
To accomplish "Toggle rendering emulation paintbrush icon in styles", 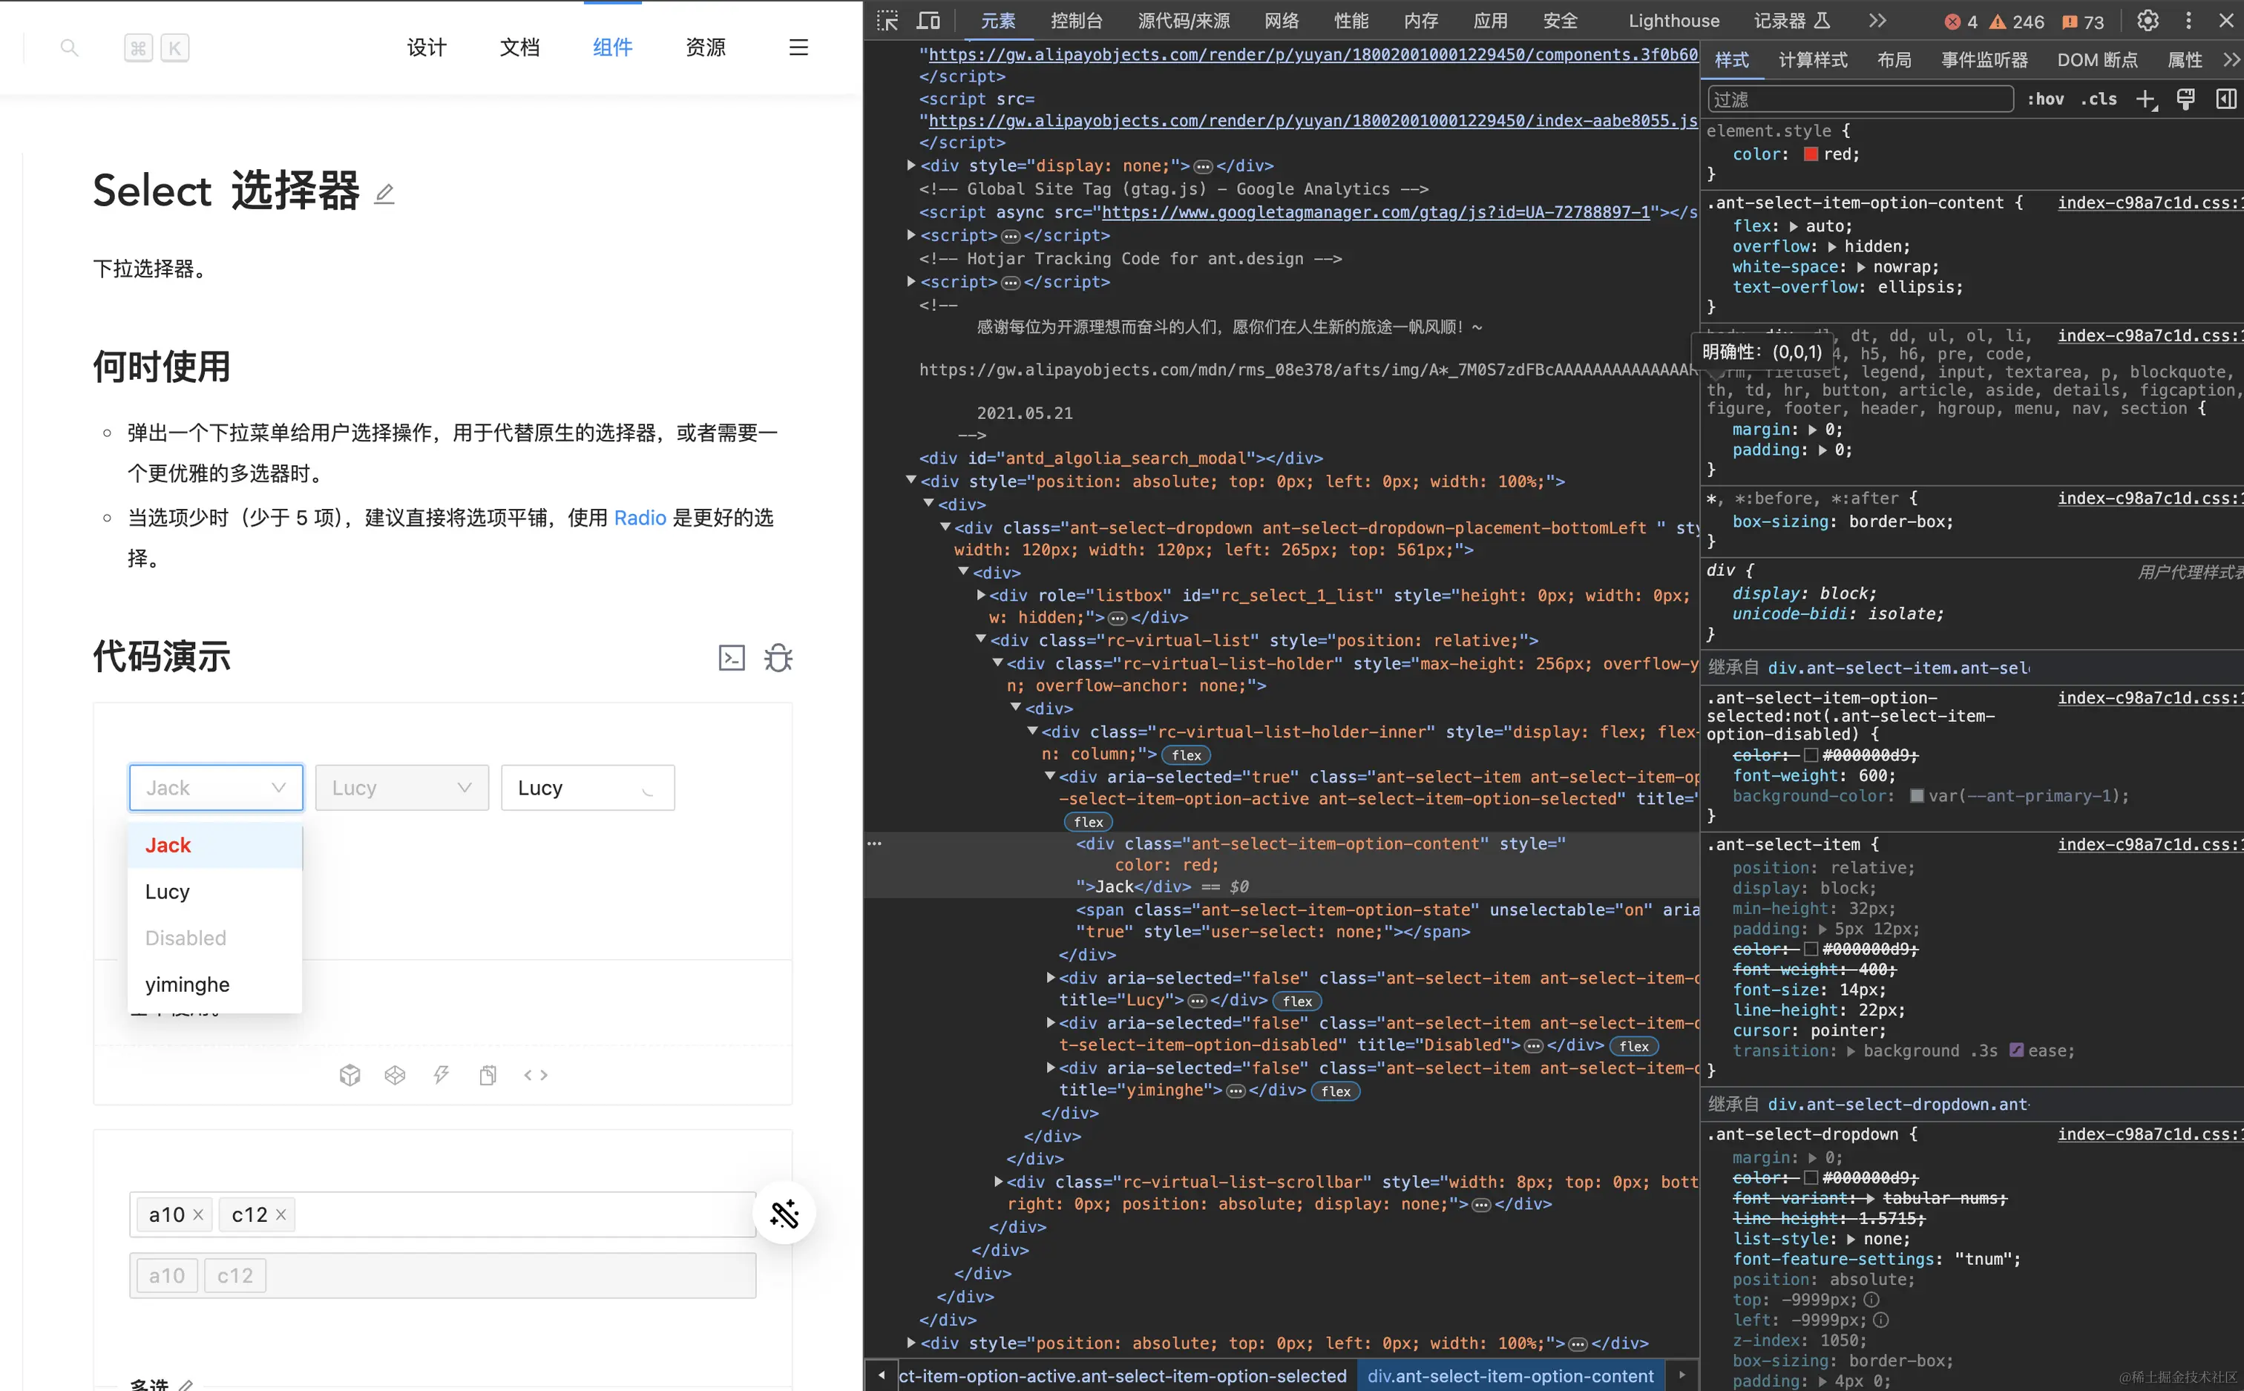I will (2186, 99).
